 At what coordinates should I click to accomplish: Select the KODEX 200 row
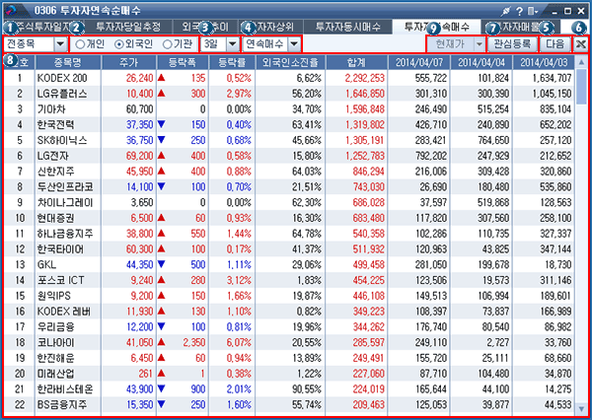[x=289, y=78]
